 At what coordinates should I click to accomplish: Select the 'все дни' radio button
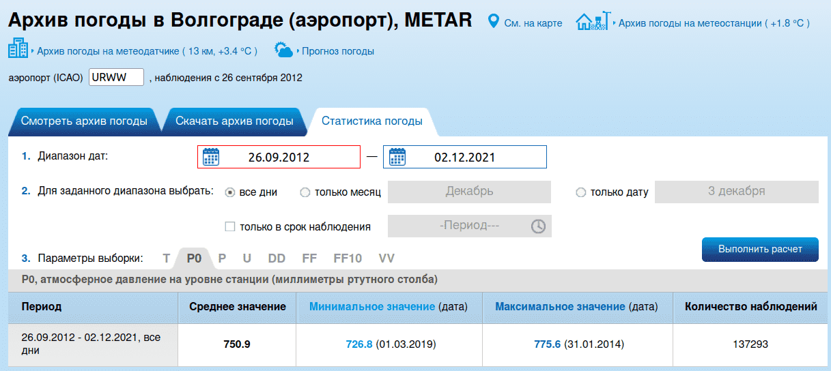click(230, 192)
